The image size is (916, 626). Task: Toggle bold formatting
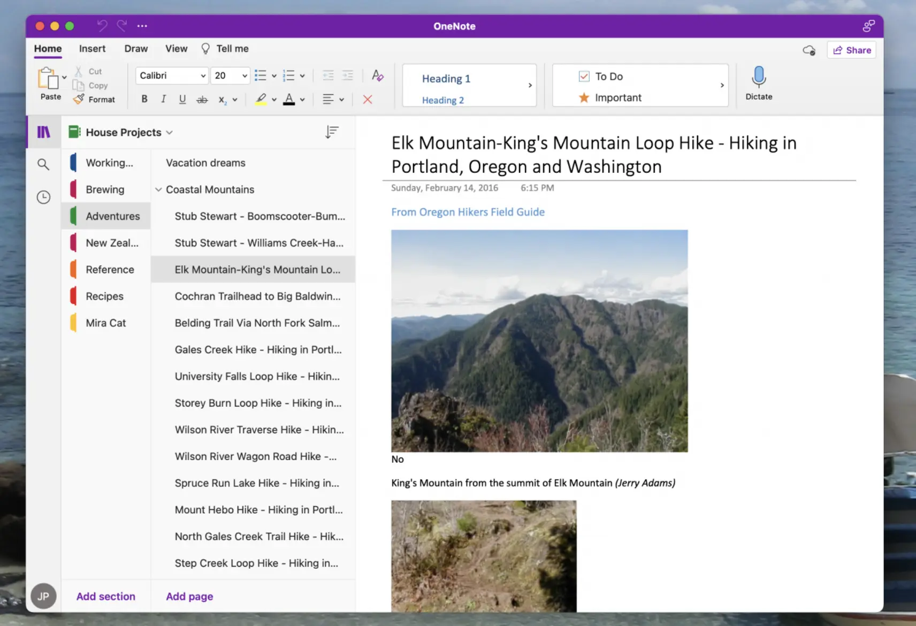click(x=144, y=99)
